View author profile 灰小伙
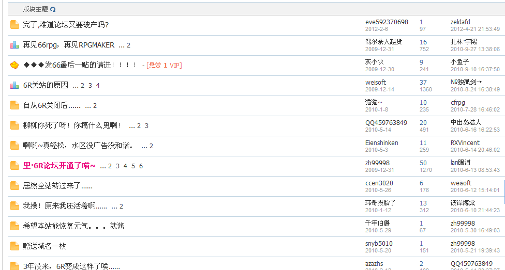This screenshot has width=505, height=270. [374, 62]
